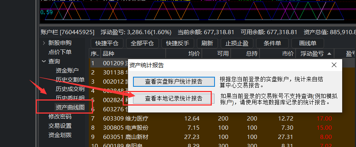This screenshot has width=356, height=147.
Task: Click the 0.59 chart axis value
Action: click(46, 12)
